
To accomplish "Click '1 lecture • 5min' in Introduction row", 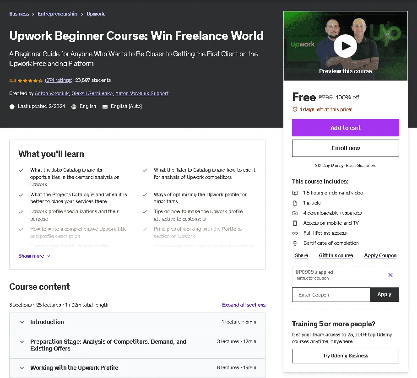I will 239,322.
